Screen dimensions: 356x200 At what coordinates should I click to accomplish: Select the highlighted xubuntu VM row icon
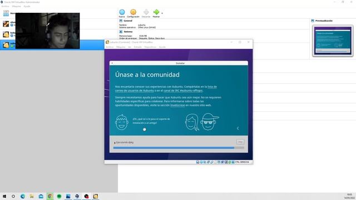(6, 45)
